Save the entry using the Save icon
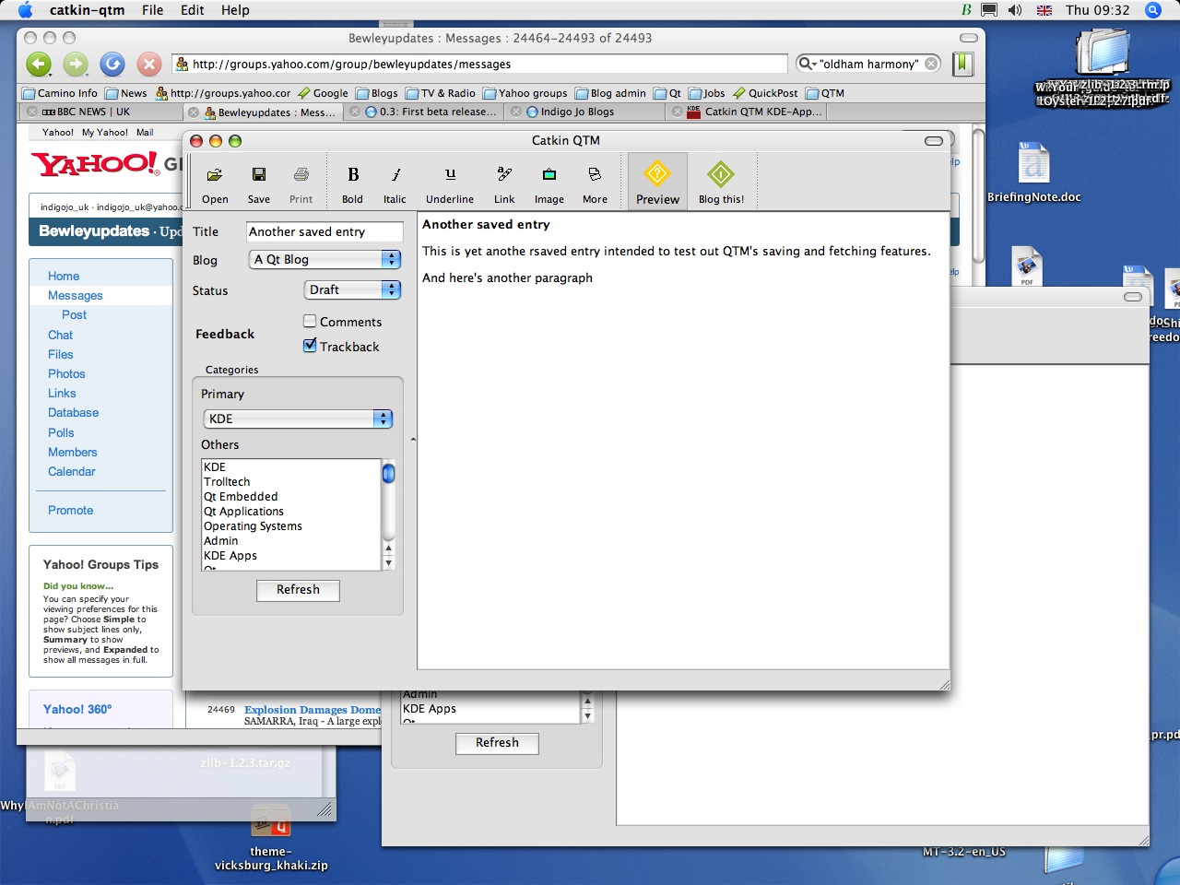1180x885 pixels. (259, 183)
